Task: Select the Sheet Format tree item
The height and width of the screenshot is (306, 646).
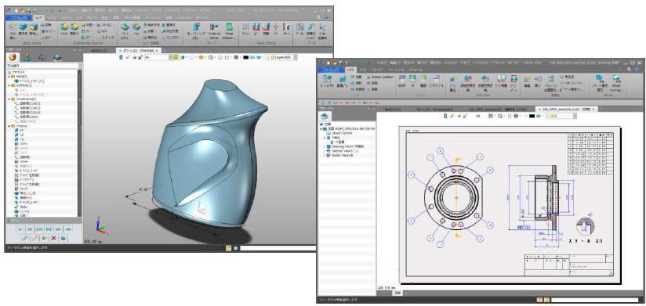Action: pos(339,133)
